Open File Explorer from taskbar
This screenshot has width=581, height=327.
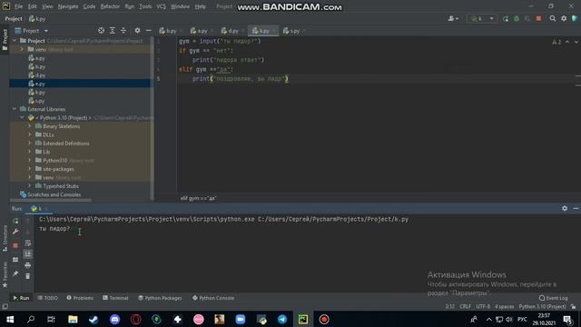point(73,319)
